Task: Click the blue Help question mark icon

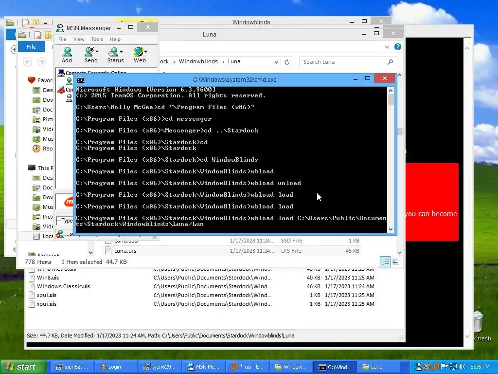Action: tap(398, 47)
